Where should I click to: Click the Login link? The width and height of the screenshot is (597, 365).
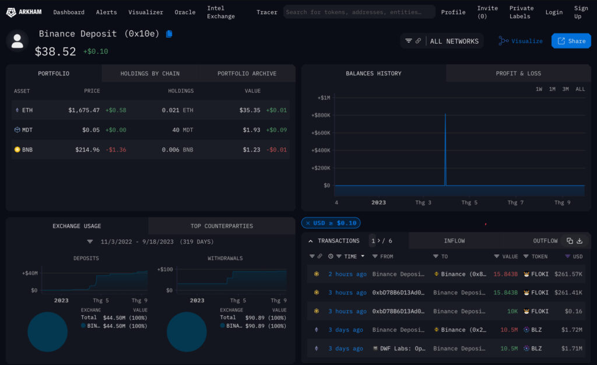(554, 12)
